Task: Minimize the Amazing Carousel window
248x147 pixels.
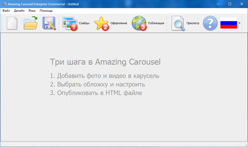Action: click(218, 4)
